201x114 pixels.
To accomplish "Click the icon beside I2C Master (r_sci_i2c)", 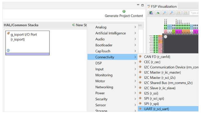I will point(140,77).
